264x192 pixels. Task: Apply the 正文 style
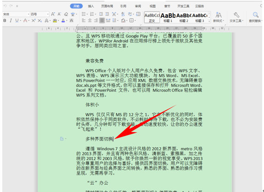click(152, 17)
